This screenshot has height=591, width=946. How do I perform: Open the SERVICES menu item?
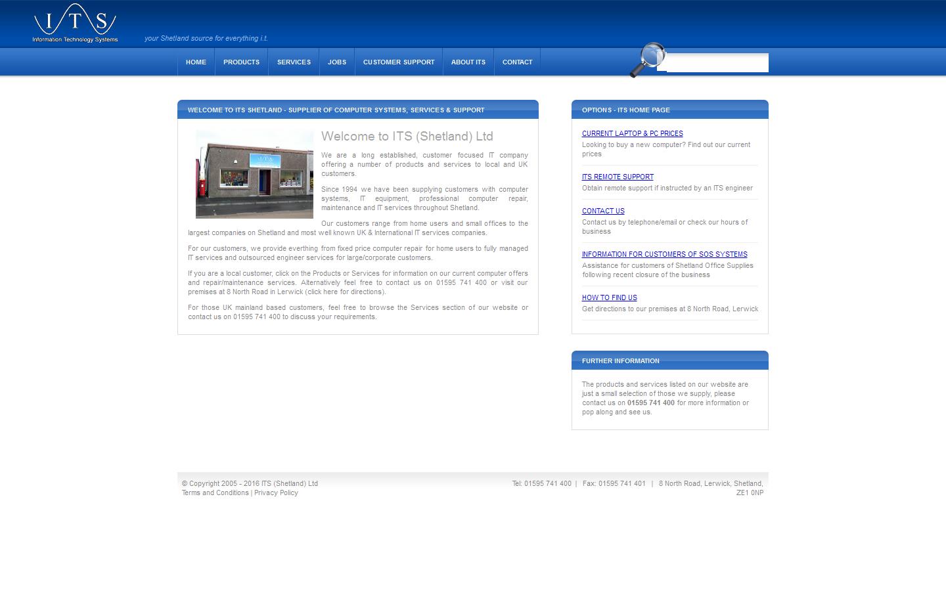click(294, 62)
